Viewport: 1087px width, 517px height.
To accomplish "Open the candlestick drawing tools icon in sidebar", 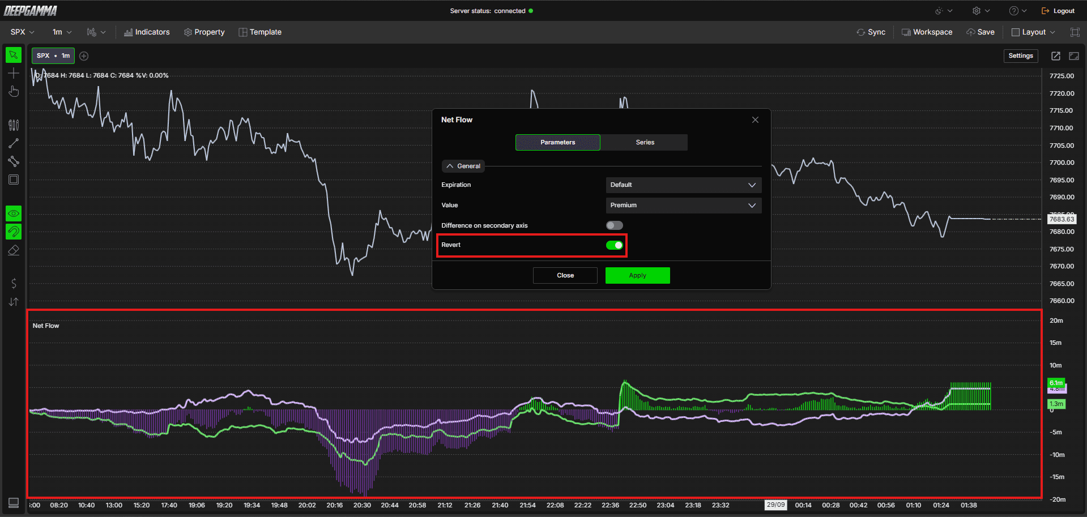I will click(x=14, y=125).
